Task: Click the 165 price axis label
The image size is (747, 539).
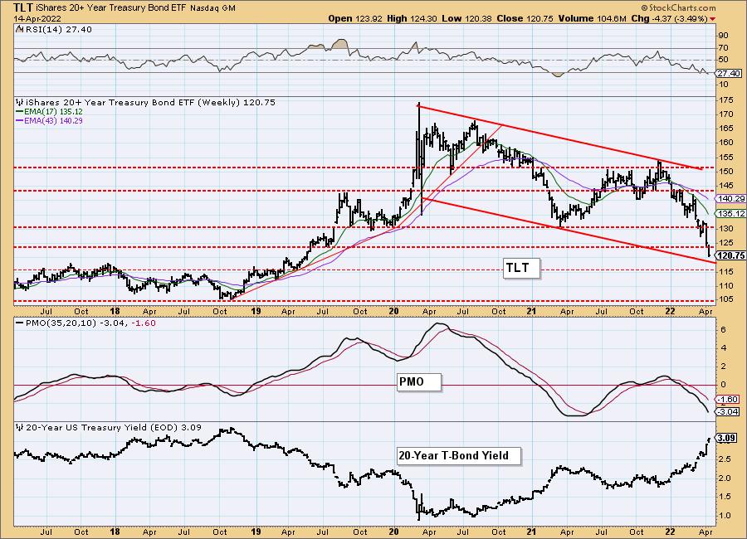Action: [x=726, y=129]
